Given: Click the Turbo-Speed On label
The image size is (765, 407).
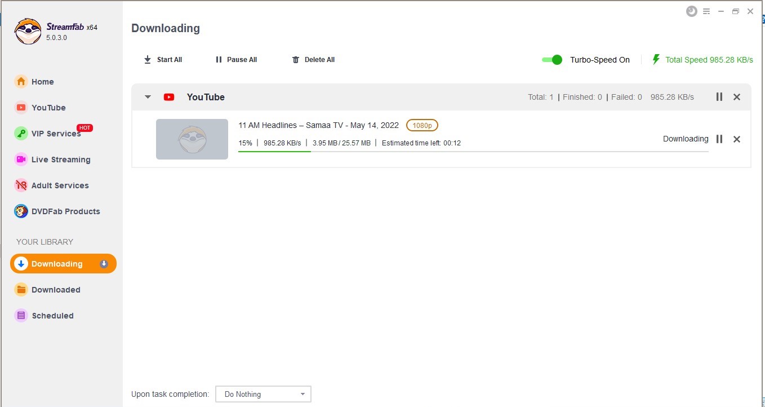Looking at the screenshot, I should coord(600,60).
